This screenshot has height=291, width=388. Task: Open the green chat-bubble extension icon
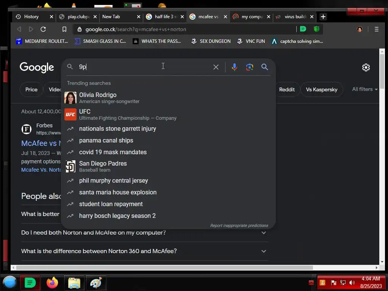pyautogui.click(x=303, y=29)
